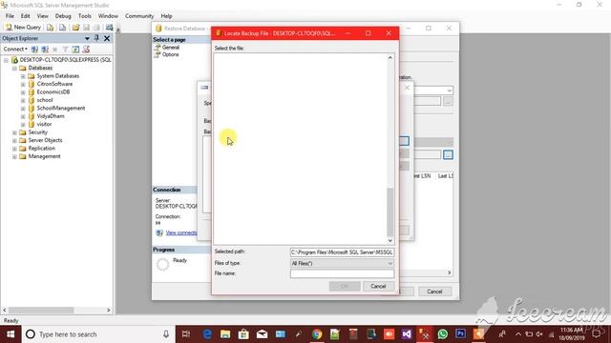Click the Save toolbar icon
This screenshot has width=611, height=343.
[86, 28]
